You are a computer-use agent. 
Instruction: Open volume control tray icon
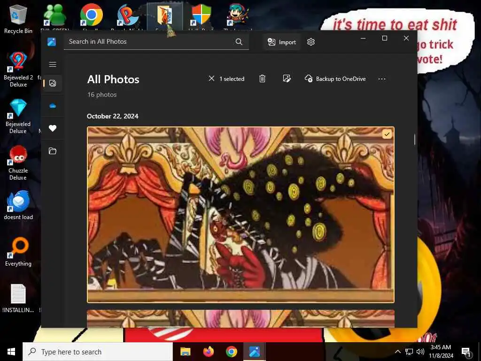click(420, 352)
